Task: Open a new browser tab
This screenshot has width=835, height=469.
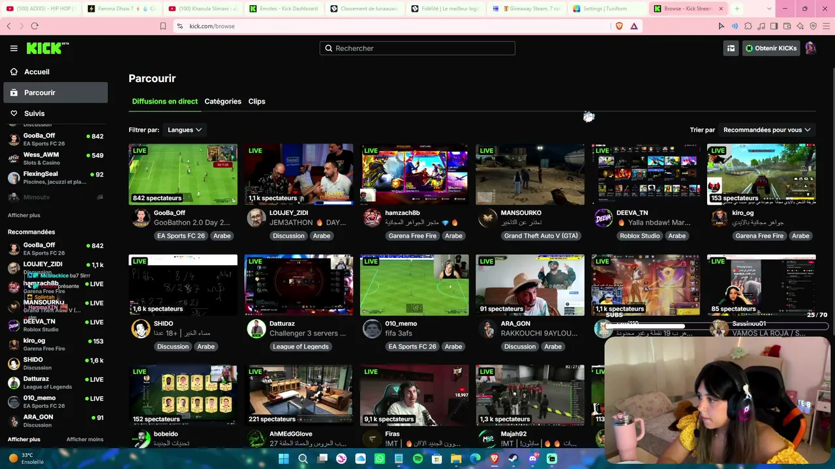Action: pos(736,8)
